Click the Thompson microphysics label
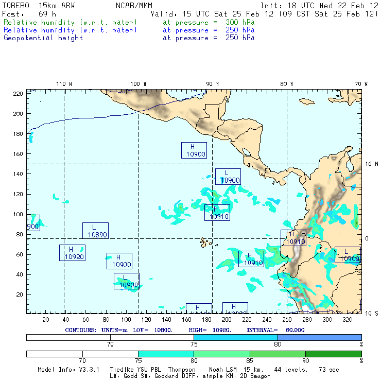 click(182, 370)
